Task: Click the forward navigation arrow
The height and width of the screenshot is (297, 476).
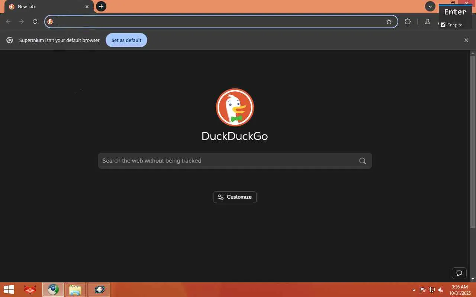Action: [x=22, y=22]
